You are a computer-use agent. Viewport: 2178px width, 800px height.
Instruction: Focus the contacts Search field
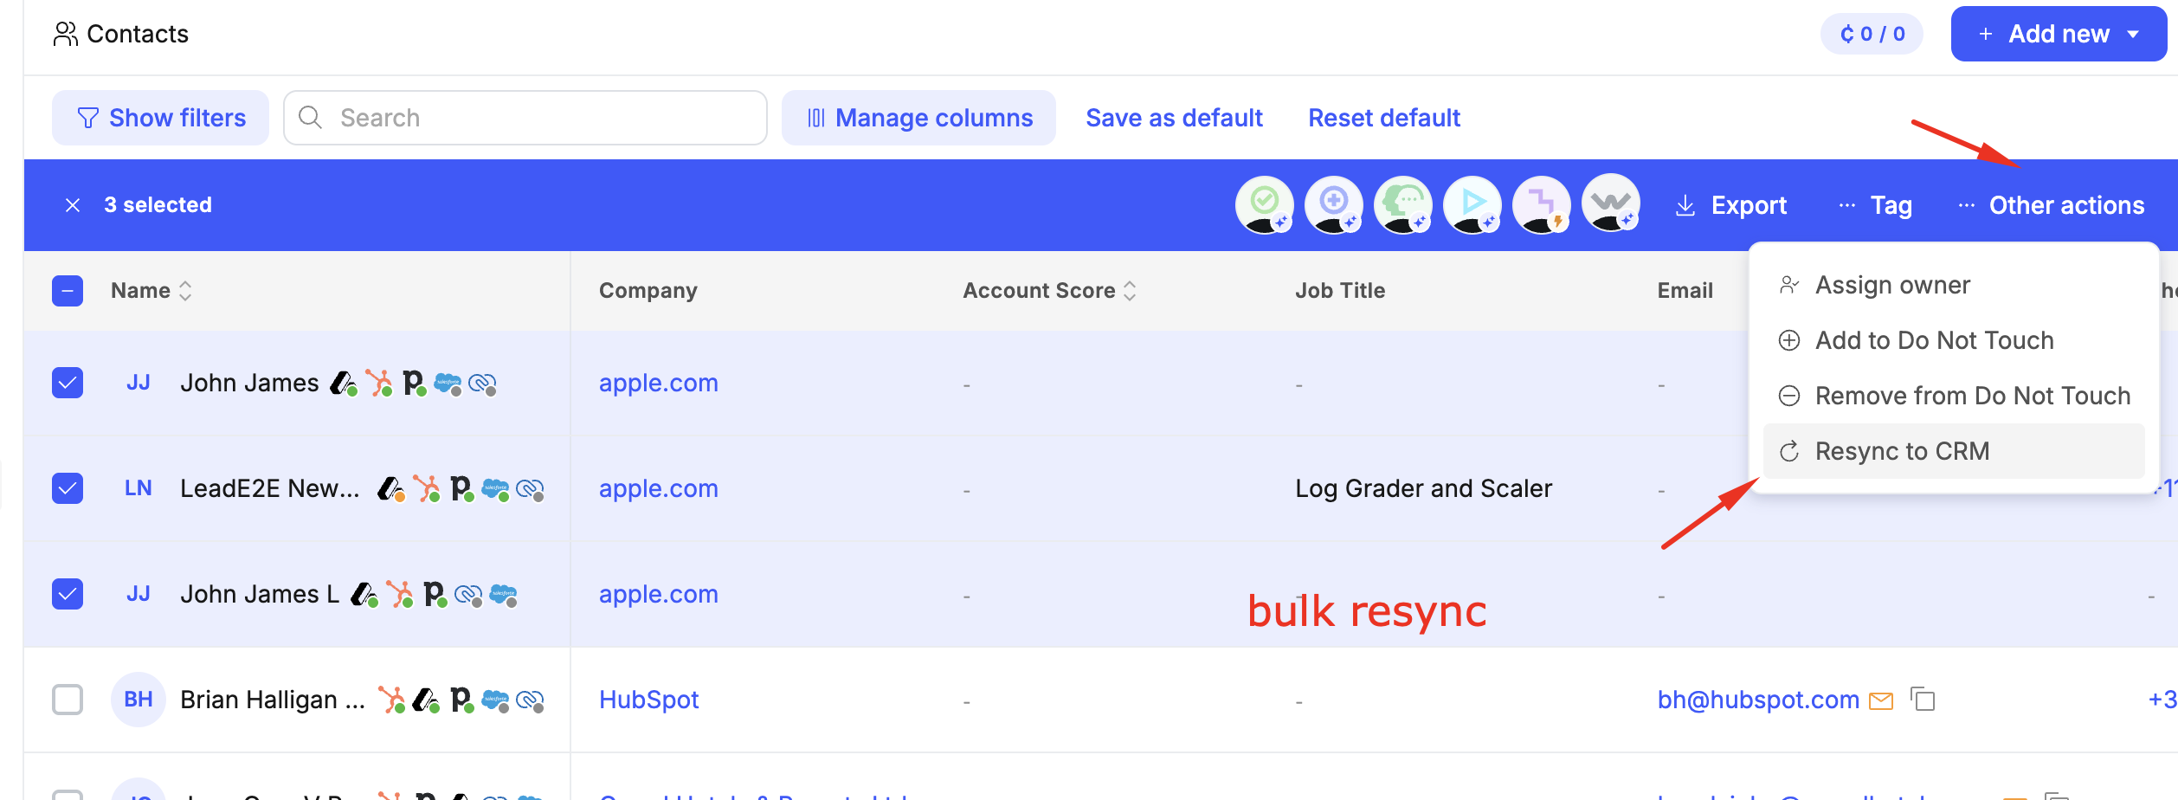coord(537,118)
